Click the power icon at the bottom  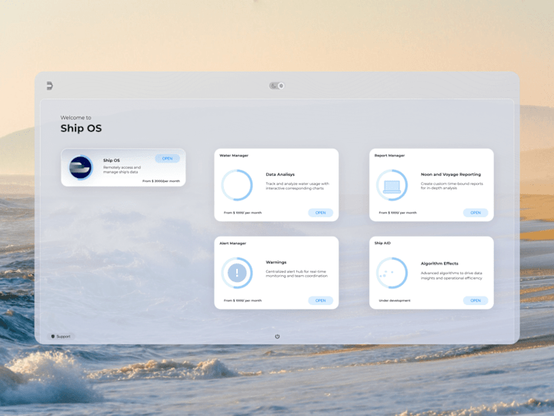tap(277, 337)
